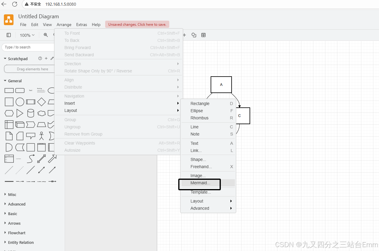Viewport: 379px width, 251px height.
Task: Insert Ellipse from the Insert submenu
Action: [208, 111]
